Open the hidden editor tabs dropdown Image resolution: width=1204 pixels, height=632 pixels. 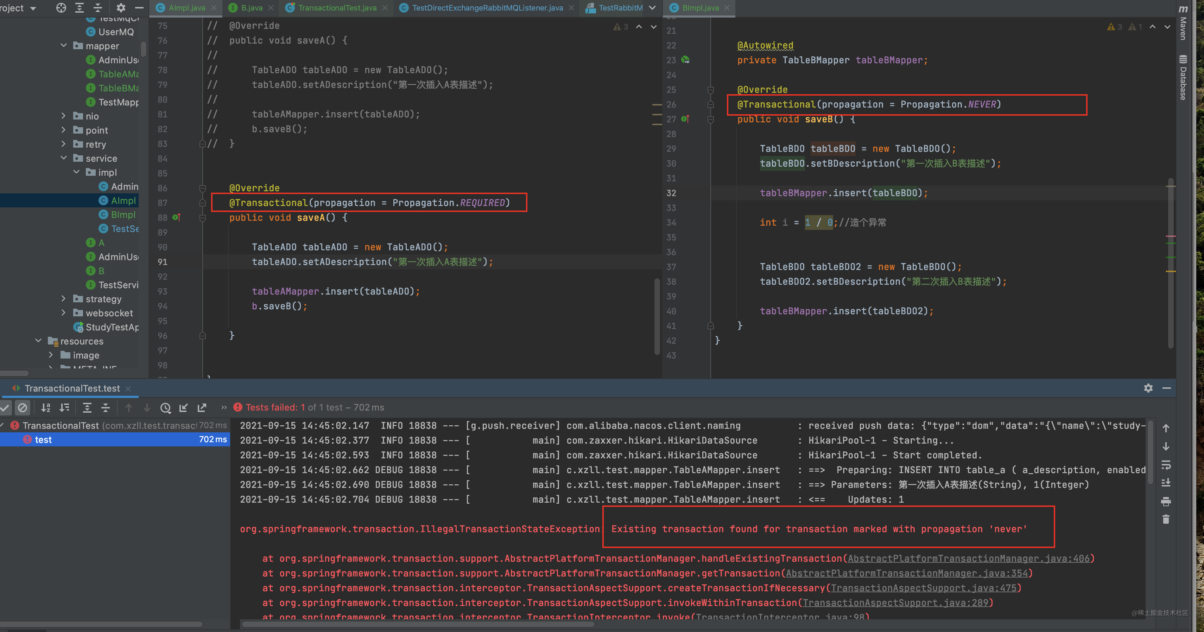tap(652, 8)
